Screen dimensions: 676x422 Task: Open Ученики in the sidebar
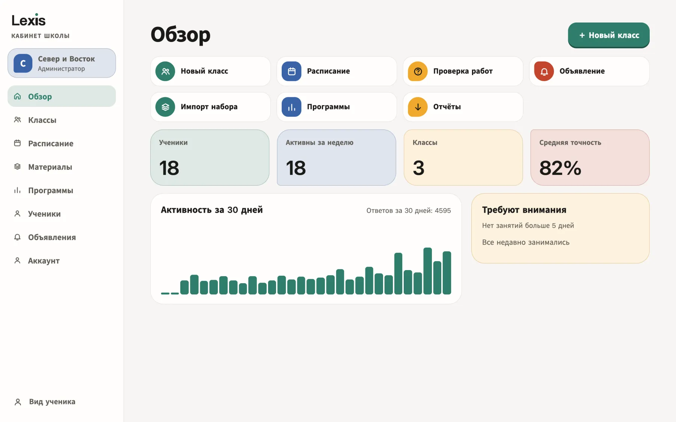[62, 214]
